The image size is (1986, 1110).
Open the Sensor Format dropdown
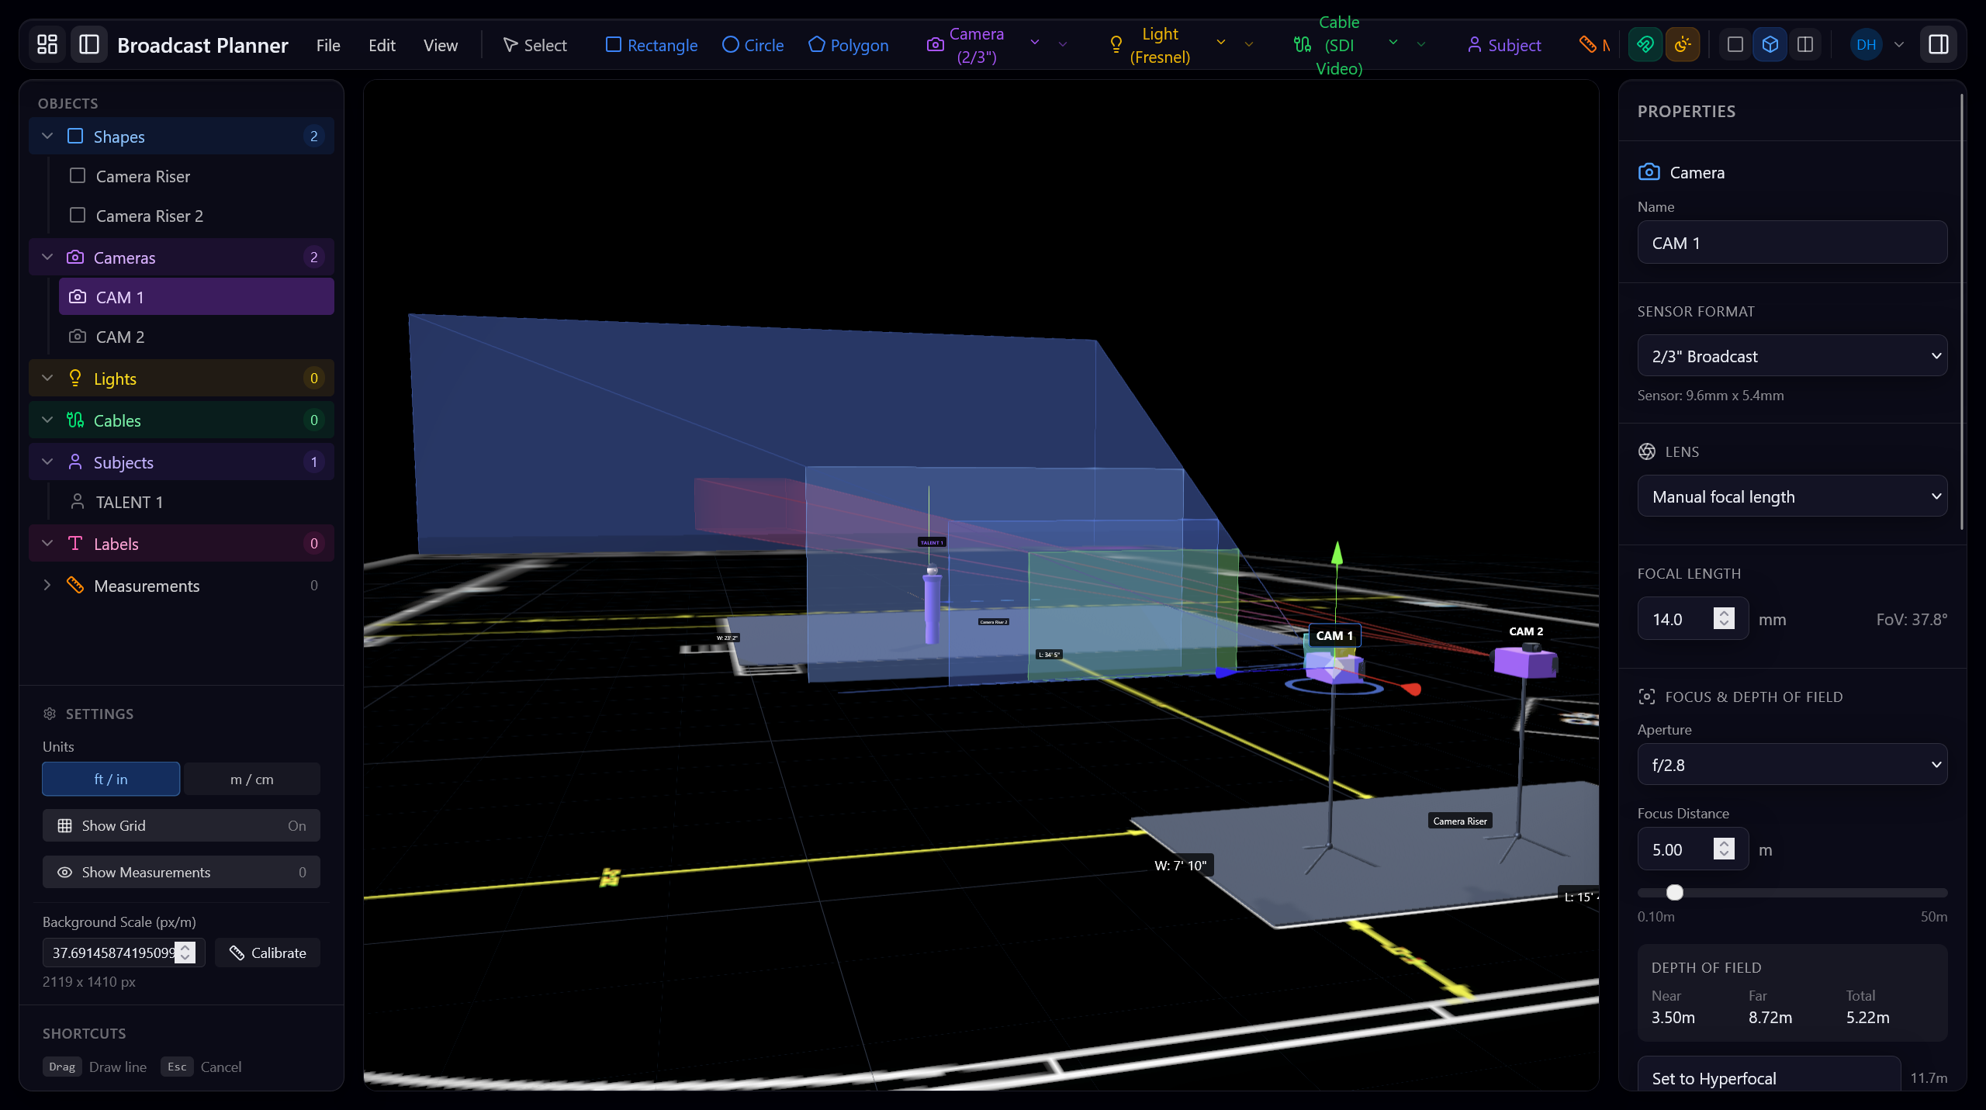(1791, 356)
